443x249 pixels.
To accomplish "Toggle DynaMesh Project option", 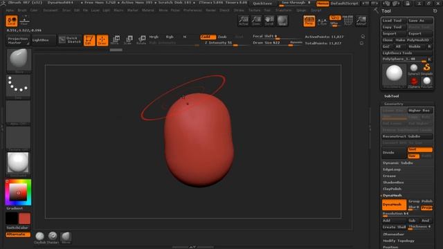I will click(x=426, y=207).
